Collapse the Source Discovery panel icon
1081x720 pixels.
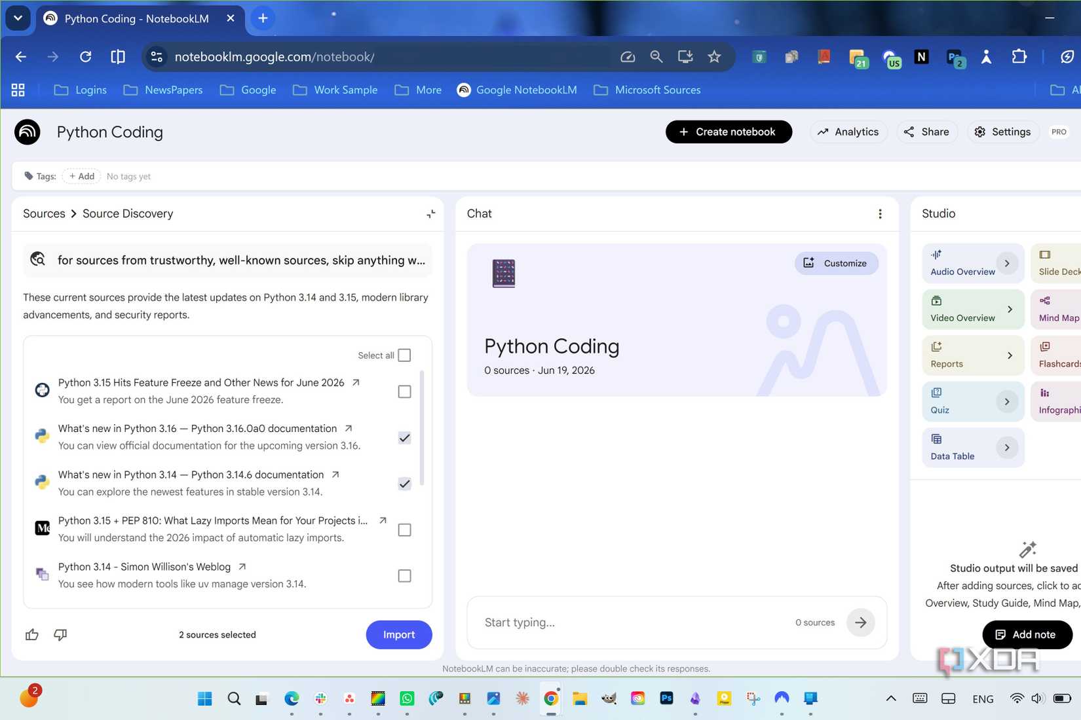tap(431, 214)
